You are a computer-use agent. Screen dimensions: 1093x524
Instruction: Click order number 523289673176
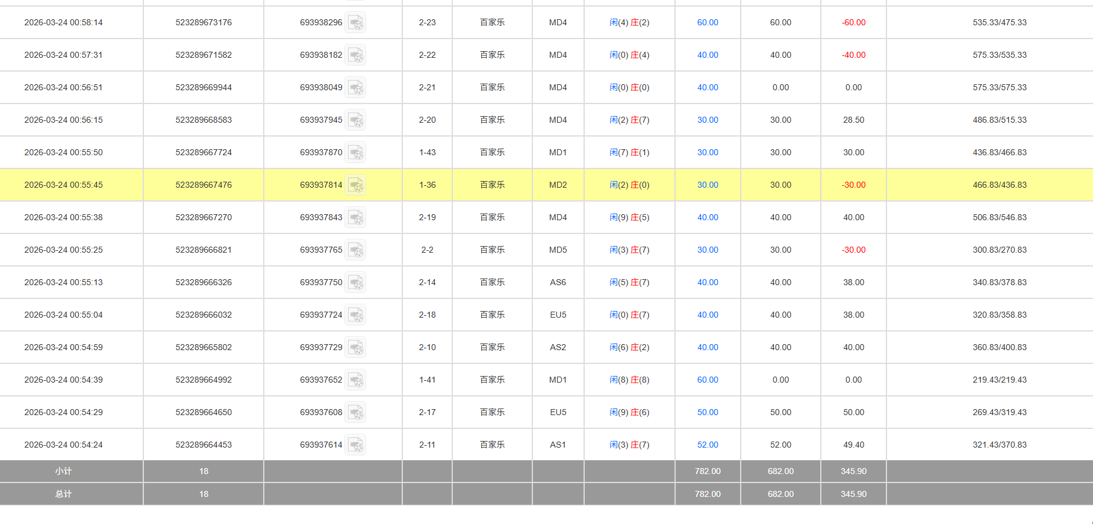204,23
